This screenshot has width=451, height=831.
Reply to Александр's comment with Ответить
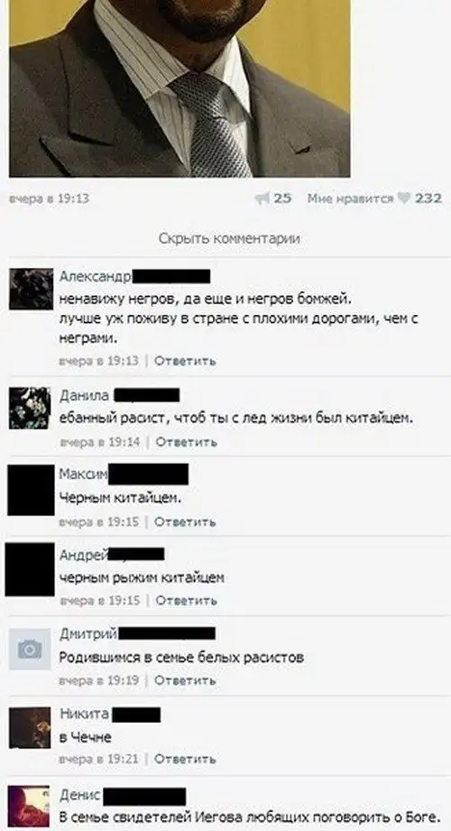(x=185, y=361)
